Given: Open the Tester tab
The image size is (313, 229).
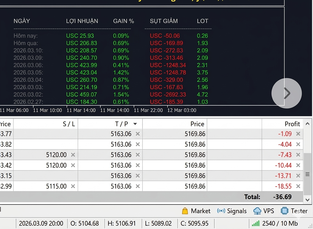Looking at the screenshot, I should tap(294, 211).
